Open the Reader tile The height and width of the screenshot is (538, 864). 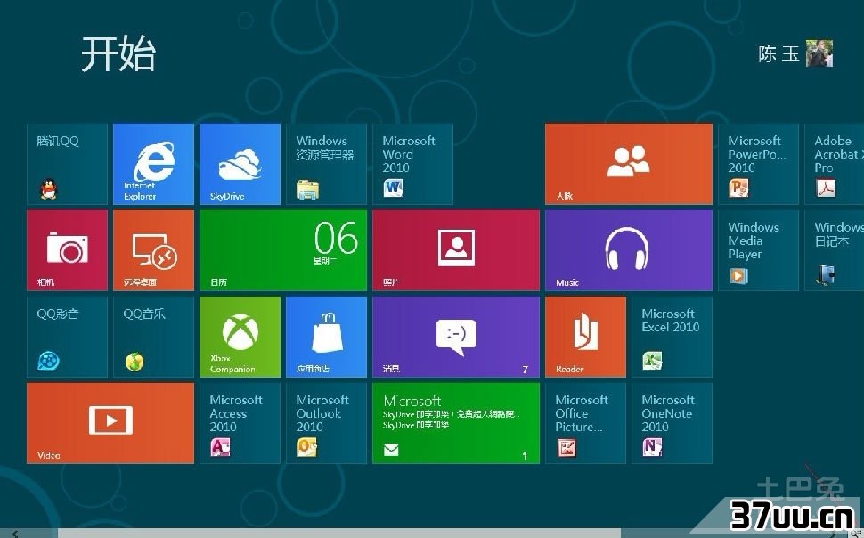click(586, 337)
